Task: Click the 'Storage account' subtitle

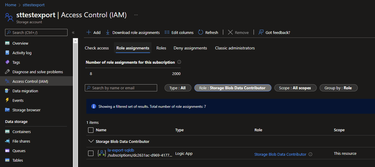Action: coord(29,22)
